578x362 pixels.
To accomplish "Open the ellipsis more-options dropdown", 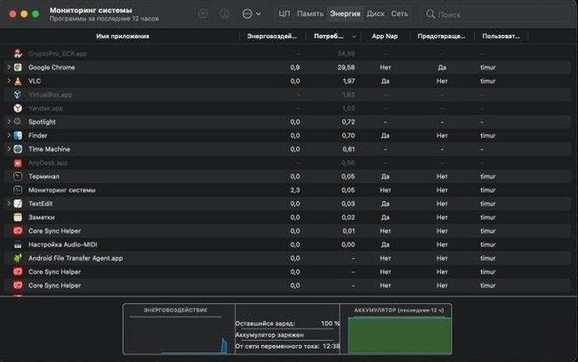I will click(250, 14).
